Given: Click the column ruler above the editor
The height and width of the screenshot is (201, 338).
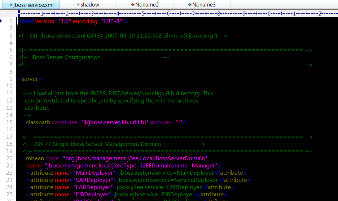Looking at the screenshot, I should coord(177,14).
